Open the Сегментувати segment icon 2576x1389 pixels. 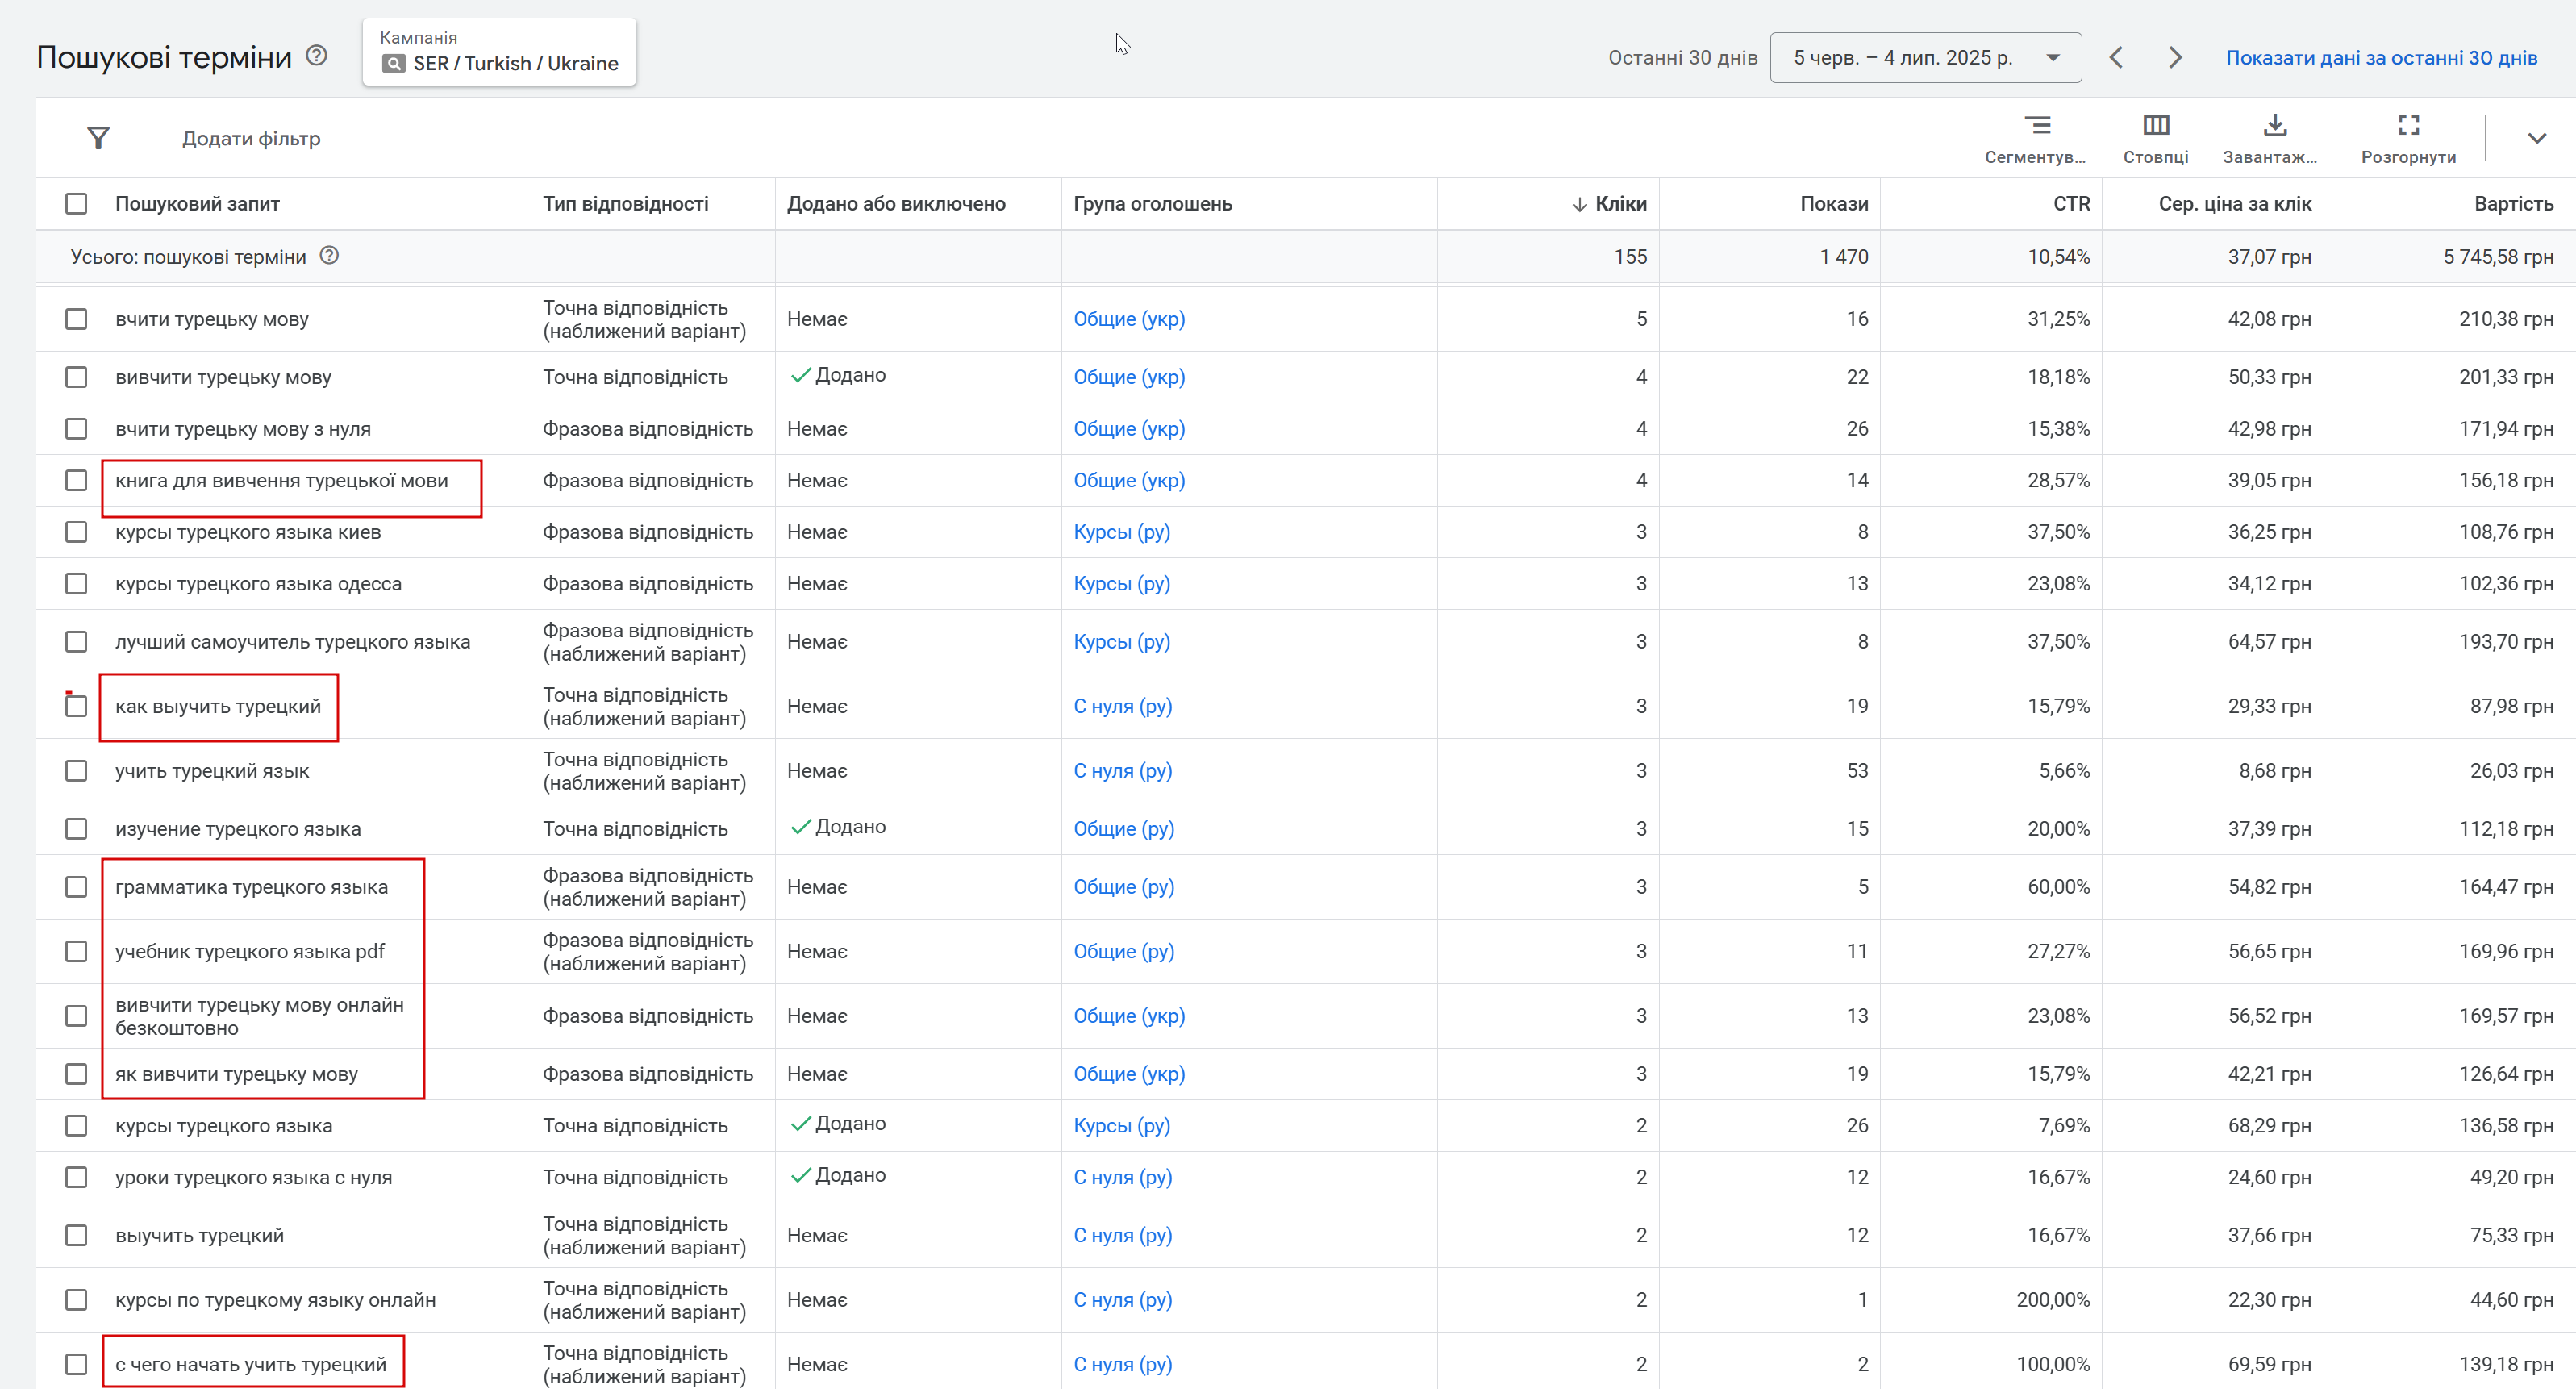click(2037, 125)
